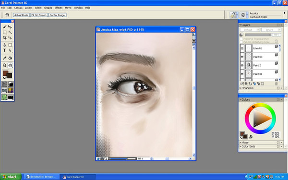Select the Grabber hand tool in toolbox
Image resolution: width=288 pixels, height=180 pixels.
coord(10,65)
